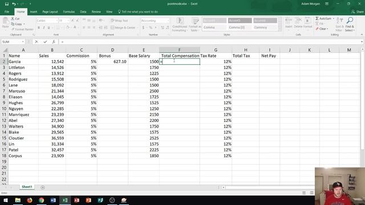Confirm formula entry with checkmark icon
Image resolution: width=365 pixels, height=205 pixels.
pos(45,42)
